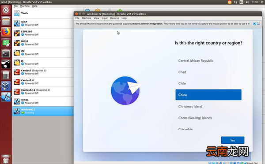Select MK32 virtual machine
The width and height of the screenshot is (265, 164).
click(x=42, y=43)
